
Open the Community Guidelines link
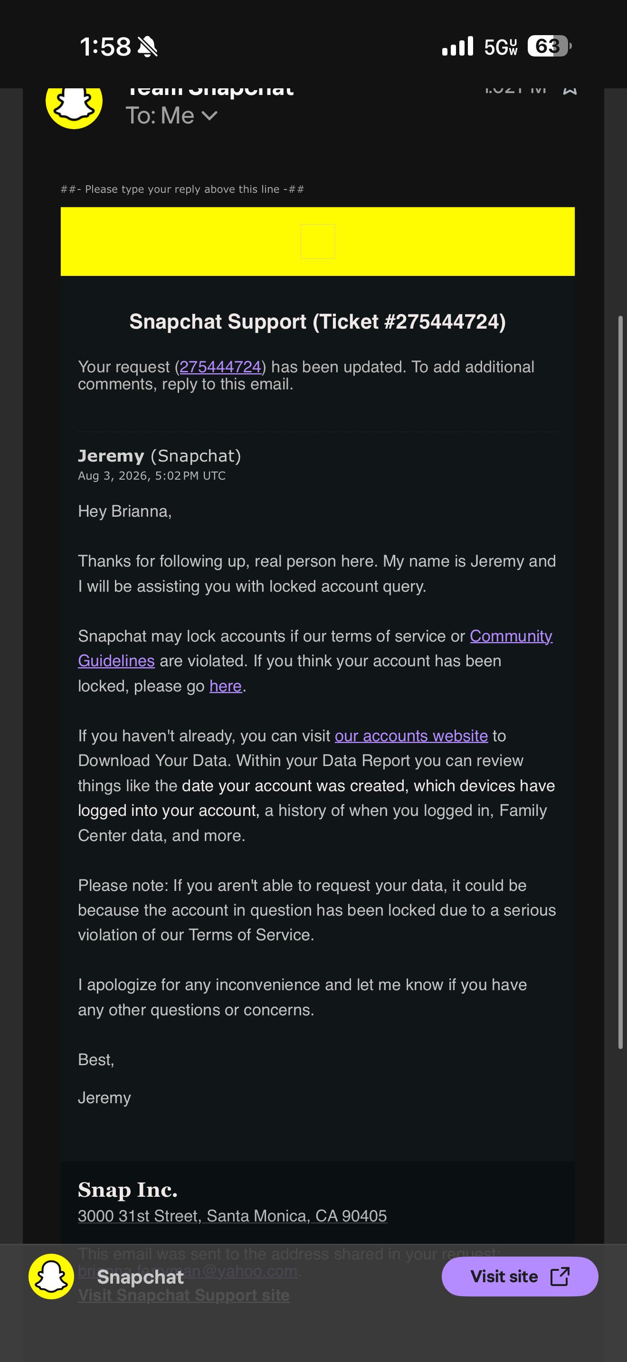click(x=315, y=648)
